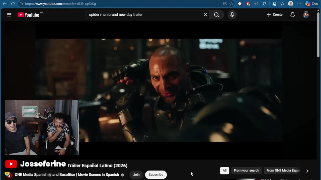This screenshot has height=180, width=321.
Task: Click video title Tráiler Español Latino (2026)
Action: click(x=98, y=165)
